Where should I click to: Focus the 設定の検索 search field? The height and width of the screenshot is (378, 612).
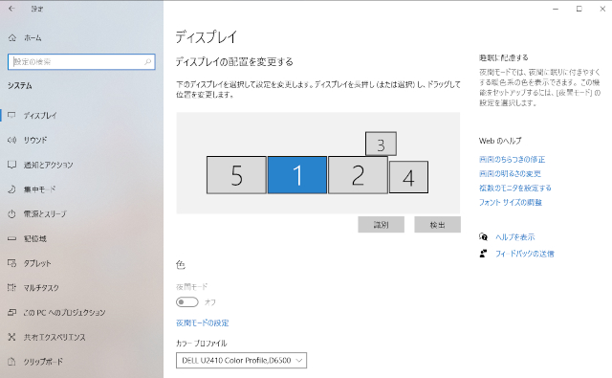tap(81, 61)
